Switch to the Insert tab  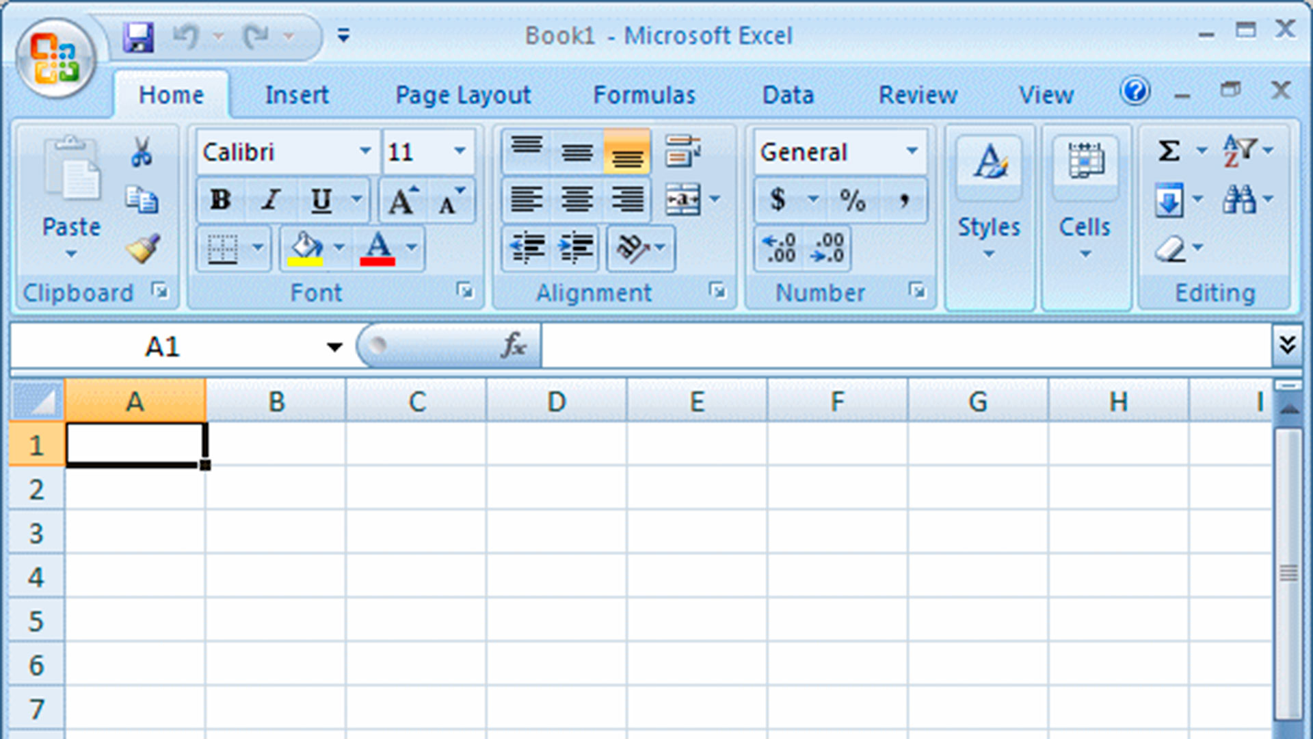(x=296, y=95)
